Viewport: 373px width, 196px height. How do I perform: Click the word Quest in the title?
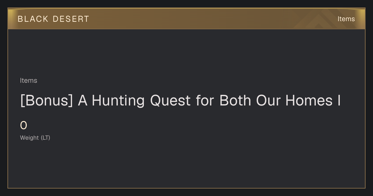(x=170, y=101)
